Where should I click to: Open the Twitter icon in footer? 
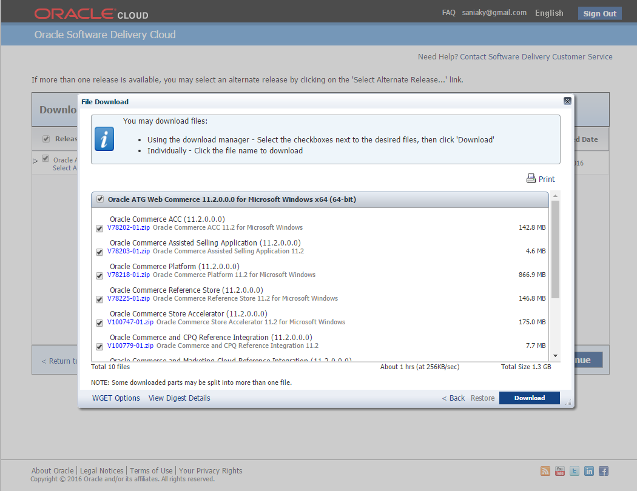pos(575,471)
